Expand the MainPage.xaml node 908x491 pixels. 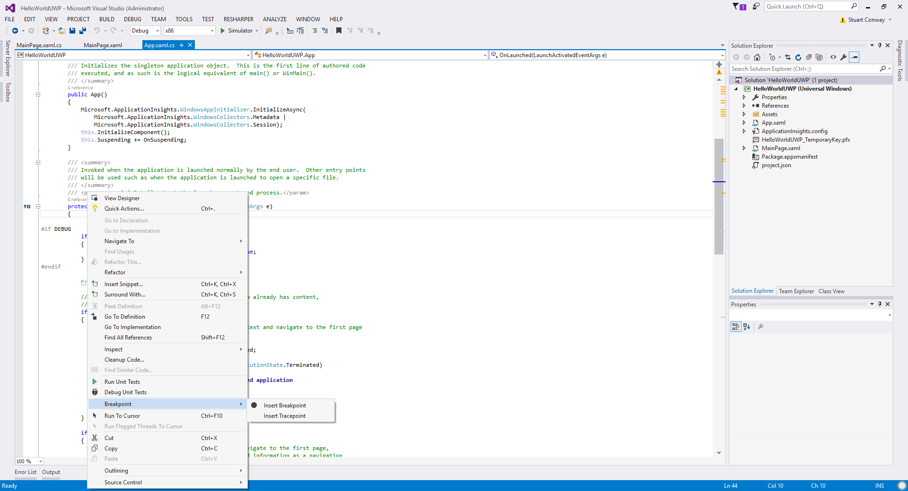(x=744, y=148)
